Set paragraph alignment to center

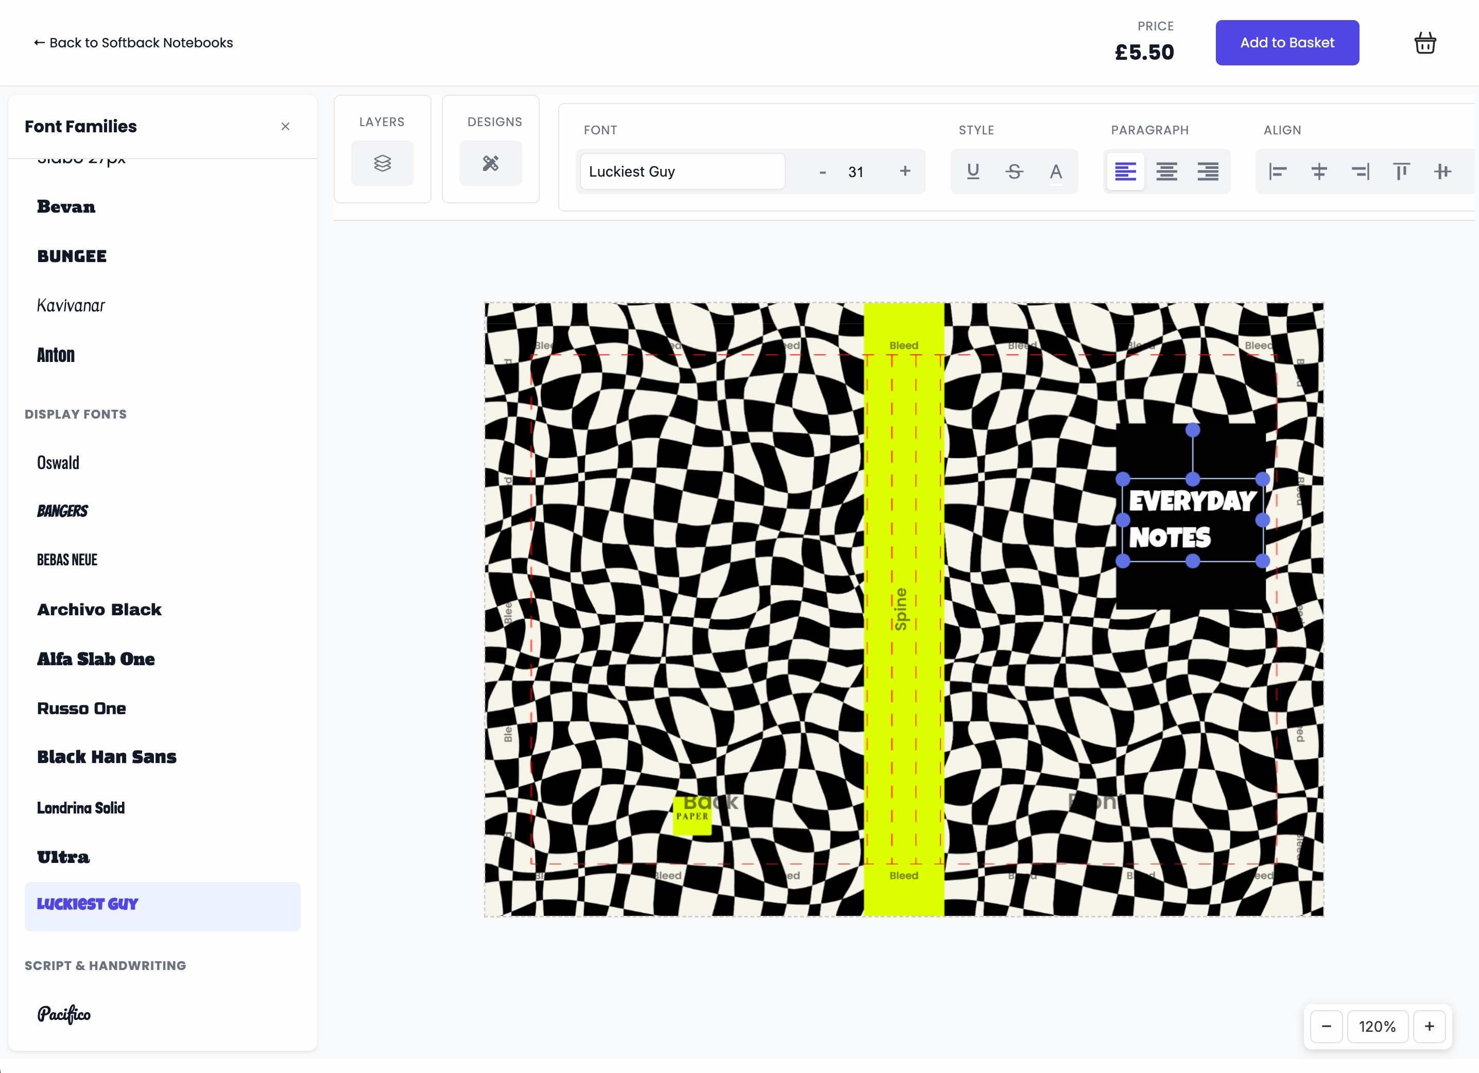pyautogui.click(x=1166, y=171)
